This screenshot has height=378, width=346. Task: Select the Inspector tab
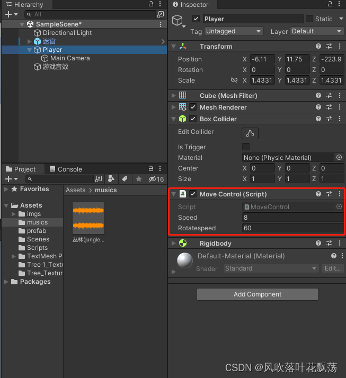coord(191,4)
